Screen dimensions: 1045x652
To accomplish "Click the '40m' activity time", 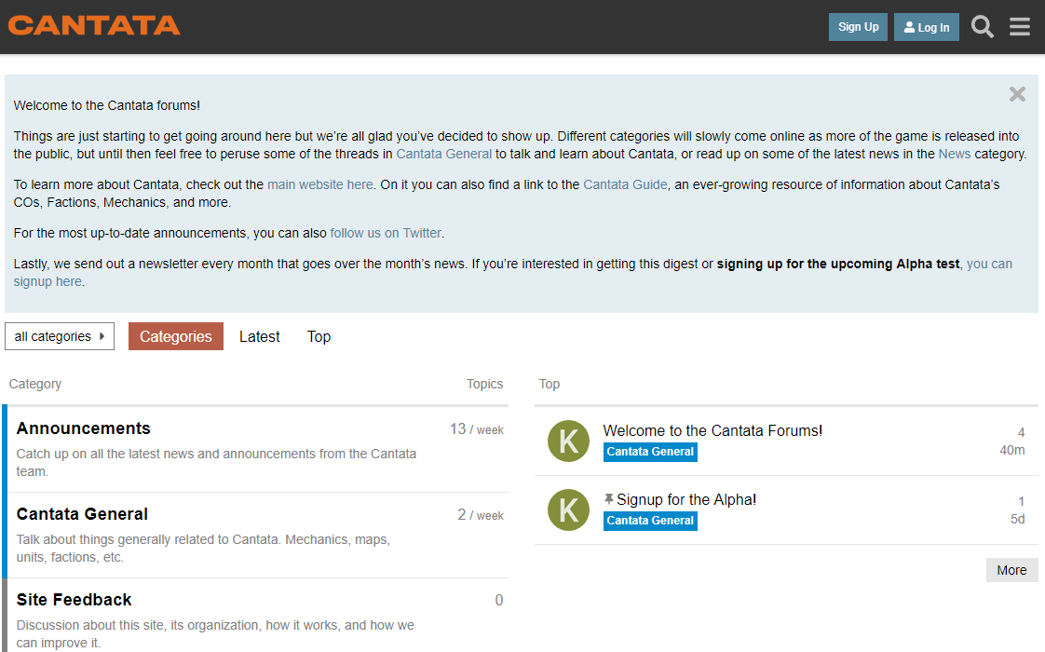I will (x=1011, y=450).
